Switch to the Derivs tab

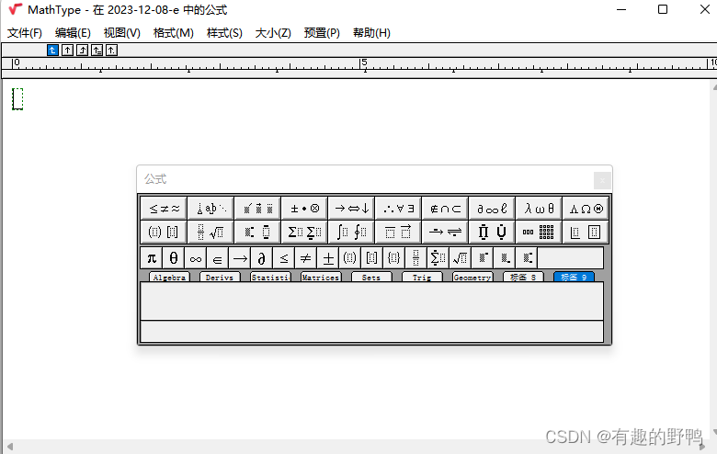220,277
